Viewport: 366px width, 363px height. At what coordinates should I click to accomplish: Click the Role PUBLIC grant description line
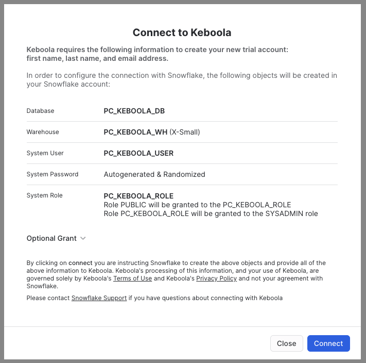pyautogui.click(x=197, y=205)
